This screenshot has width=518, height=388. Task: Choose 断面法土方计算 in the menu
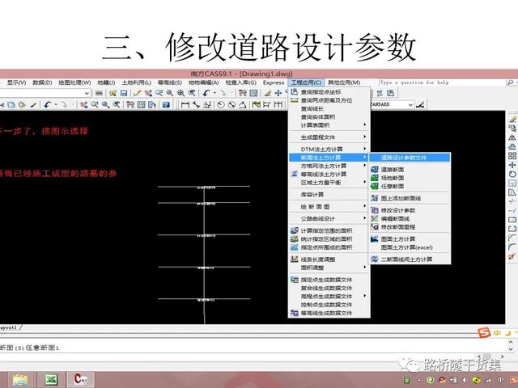329,158
